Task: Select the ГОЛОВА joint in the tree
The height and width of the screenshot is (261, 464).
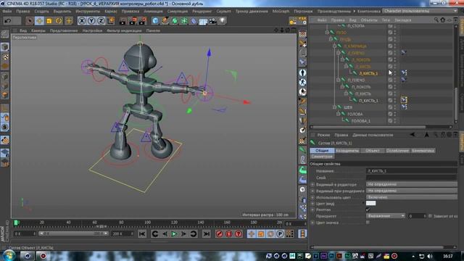Action: click(x=355, y=114)
